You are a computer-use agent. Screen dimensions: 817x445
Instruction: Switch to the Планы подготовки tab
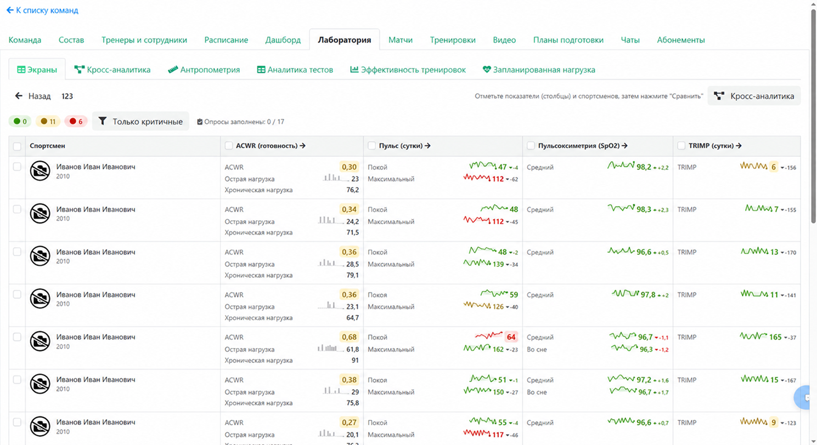click(568, 40)
